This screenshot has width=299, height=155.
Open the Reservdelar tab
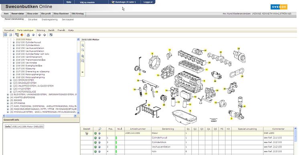pos(18,14)
